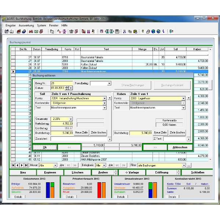
Task: Open the balance scale toolbar icon
Action: coord(64,32)
